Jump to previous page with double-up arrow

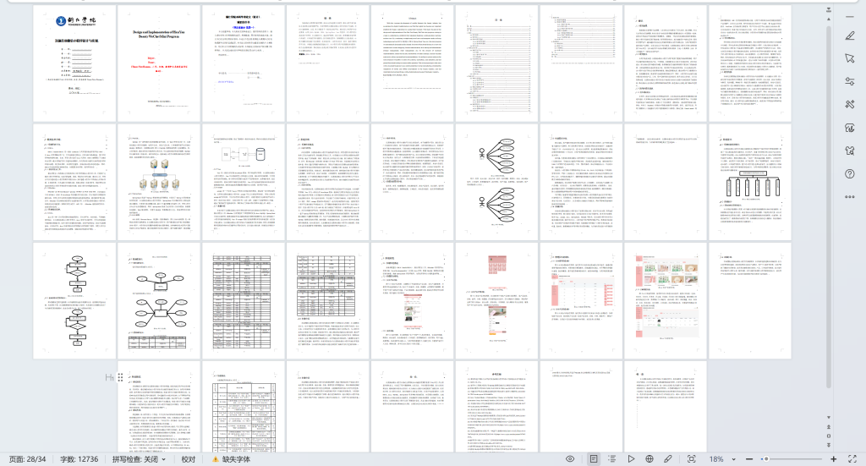point(829,427)
